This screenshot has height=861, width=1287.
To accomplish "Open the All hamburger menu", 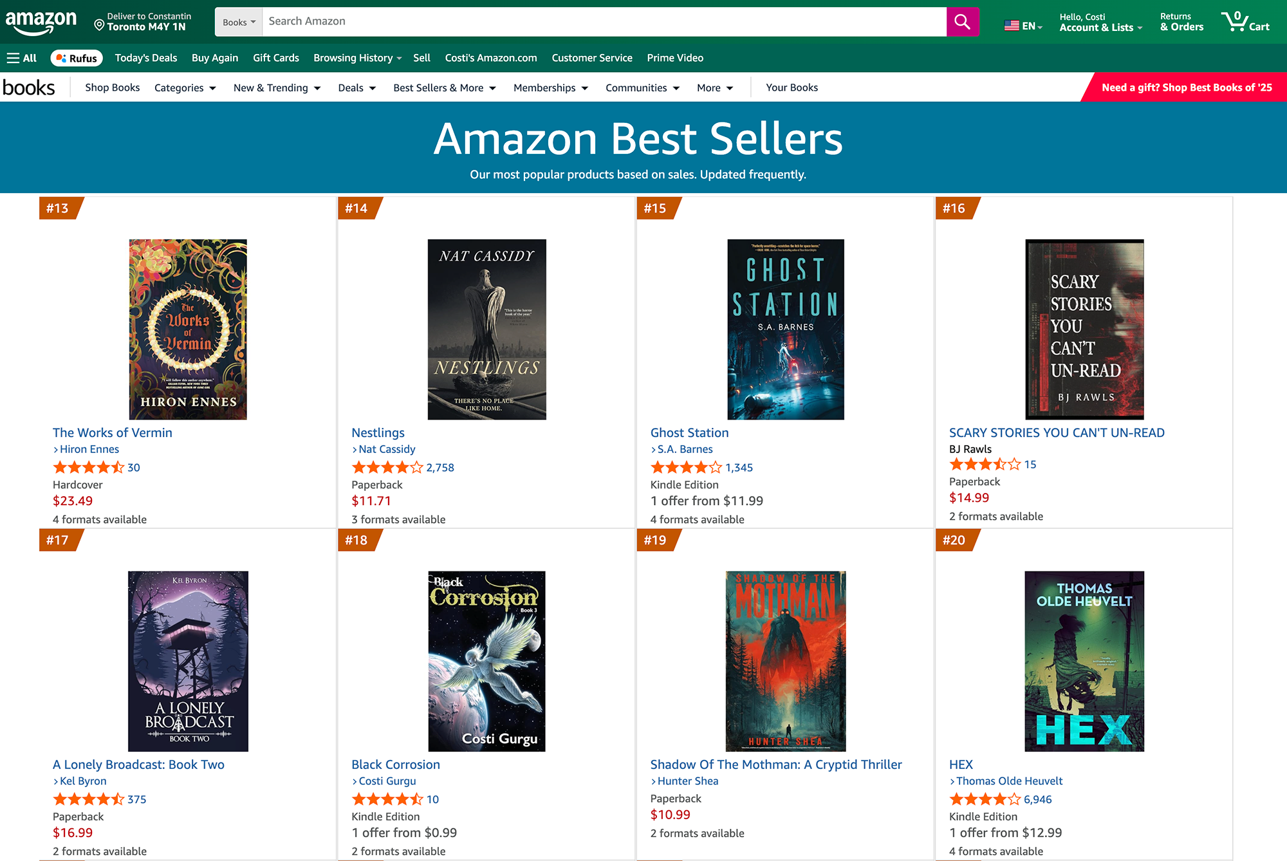I will pyautogui.click(x=21, y=57).
